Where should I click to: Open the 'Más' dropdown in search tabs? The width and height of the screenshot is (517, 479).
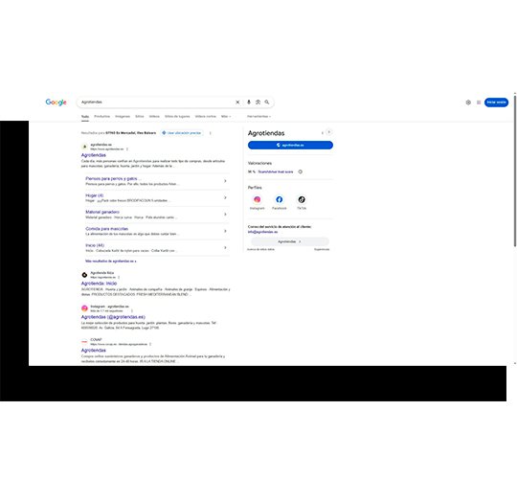pos(226,117)
